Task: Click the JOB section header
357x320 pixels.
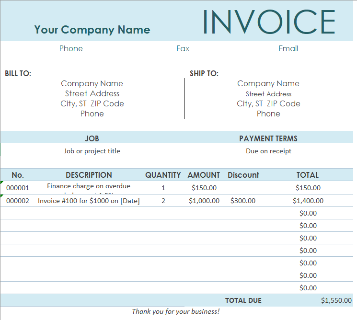Action: tap(92, 138)
